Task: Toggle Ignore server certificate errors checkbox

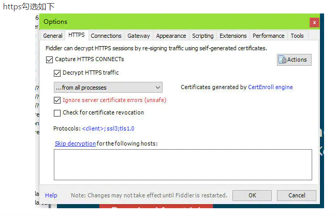Action: click(x=57, y=100)
